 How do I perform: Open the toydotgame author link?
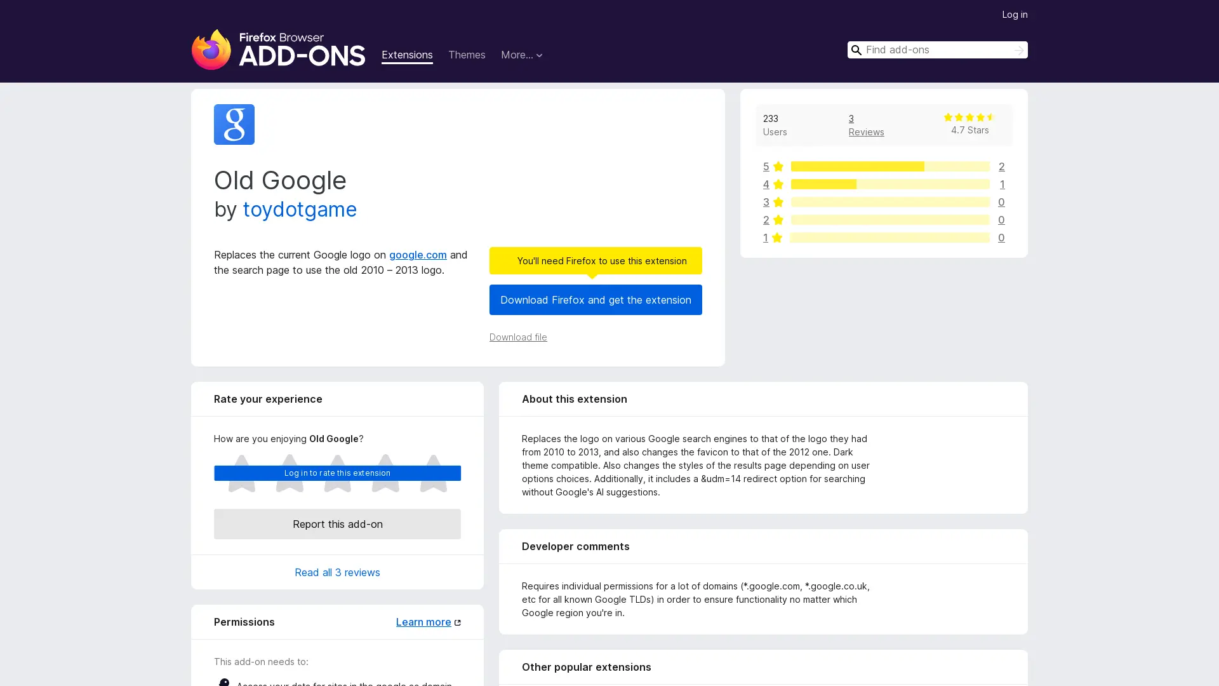(x=299, y=210)
